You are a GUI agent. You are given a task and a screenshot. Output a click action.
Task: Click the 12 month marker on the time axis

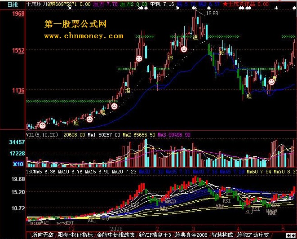click(x=71, y=229)
